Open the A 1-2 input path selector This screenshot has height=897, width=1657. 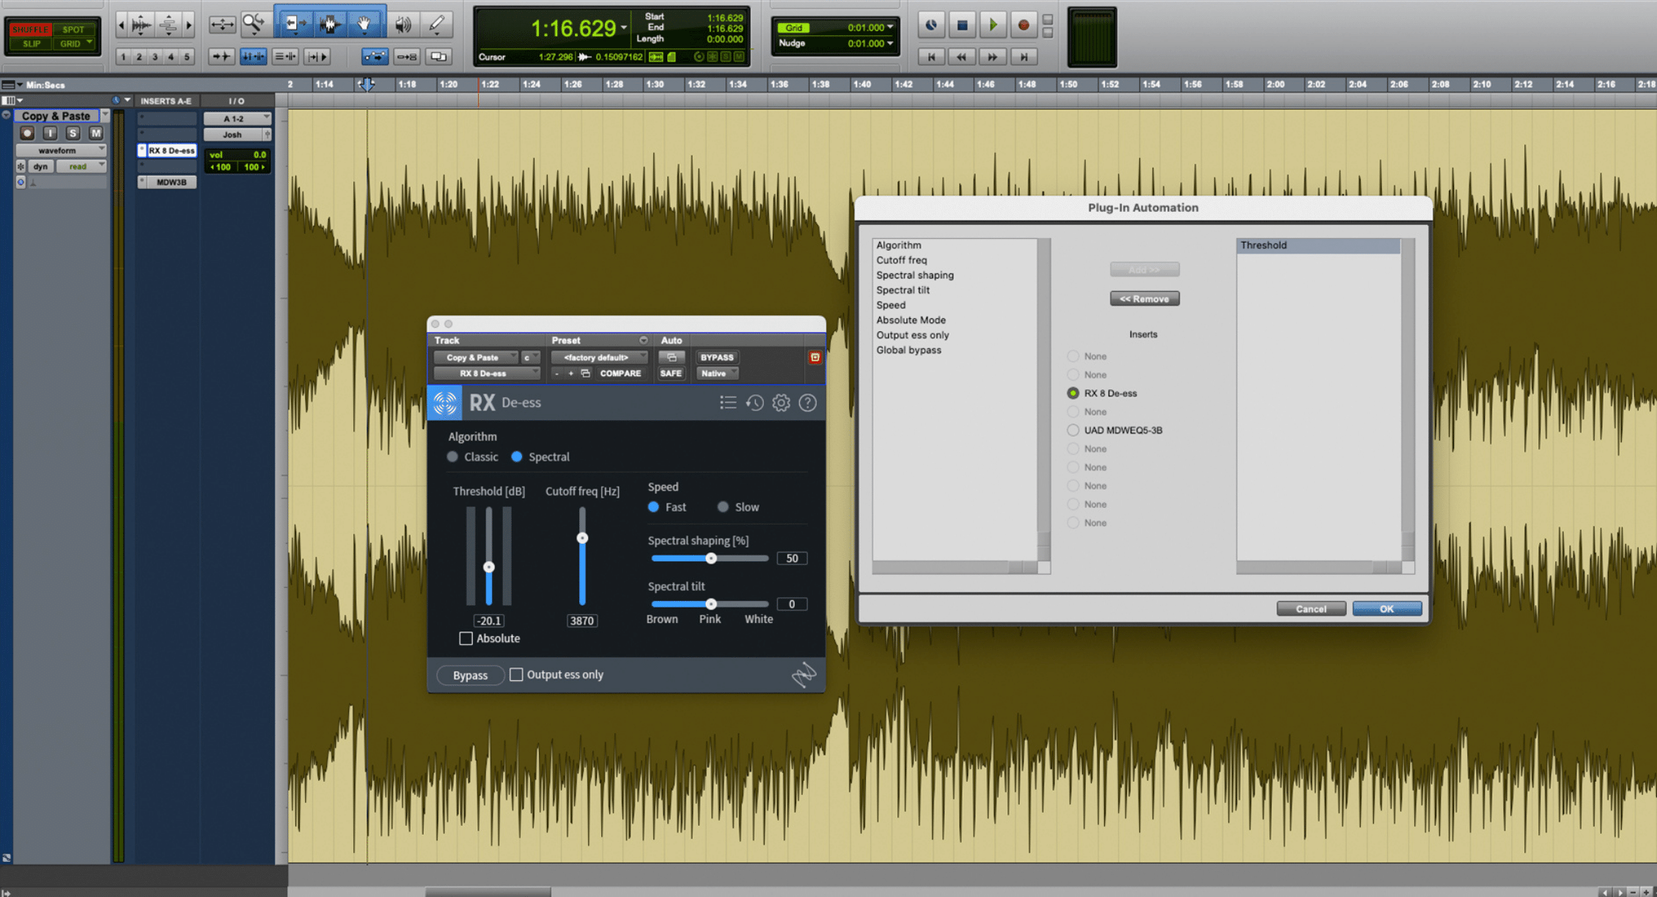click(x=238, y=118)
